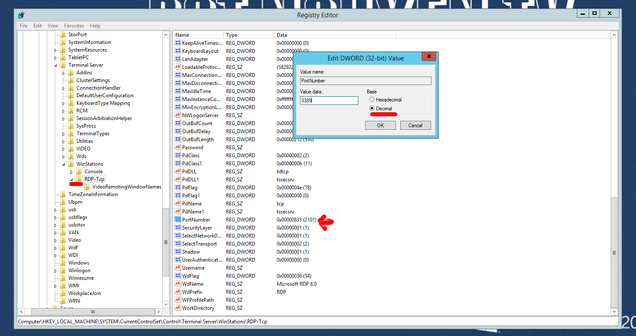Image resolution: width=636 pixels, height=336 pixels.
Task: Cancel the Edit DWORD dialog
Action: (x=415, y=125)
